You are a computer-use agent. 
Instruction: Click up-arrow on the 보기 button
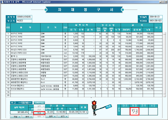point(67,116)
